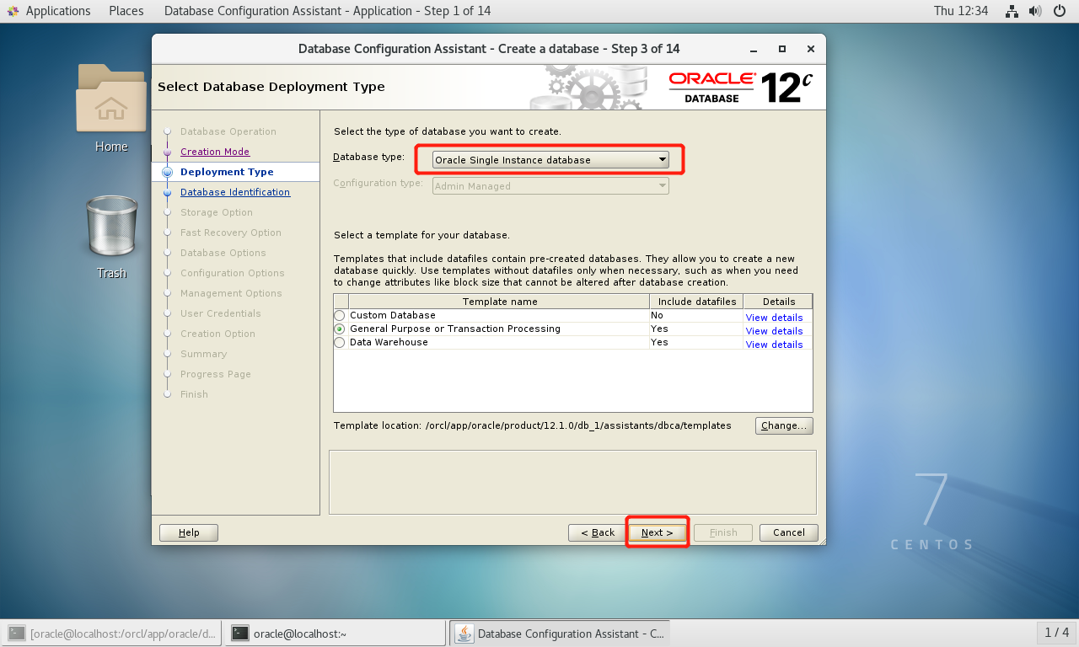Click the Fast Recovery Option step label
Image resolution: width=1079 pixels, height=647 pixels.
pos(231,233)
